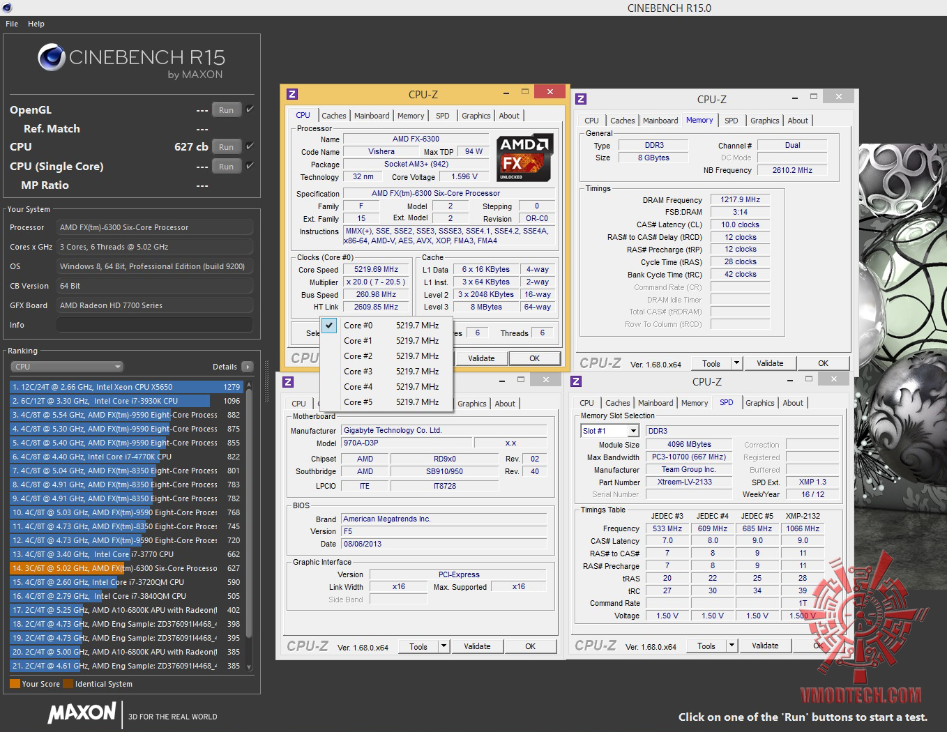Image resolution: width=947 pixels, height=732 pixels.
Task: Click Validate in the Mainboard window
Action: click(x=477, y=646)
